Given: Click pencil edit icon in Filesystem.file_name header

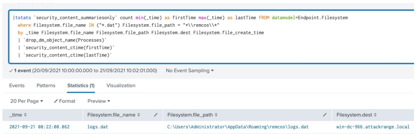Looking at the screenshot, I should coord(156,115).
